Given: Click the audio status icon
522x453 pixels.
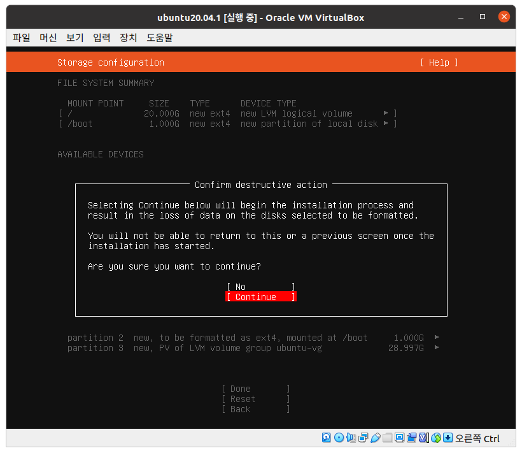Looking at the screenshot, I should (351, 438).
